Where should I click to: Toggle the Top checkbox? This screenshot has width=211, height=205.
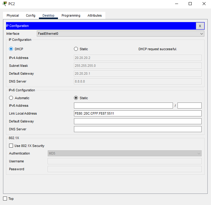[x=5, y=199]
